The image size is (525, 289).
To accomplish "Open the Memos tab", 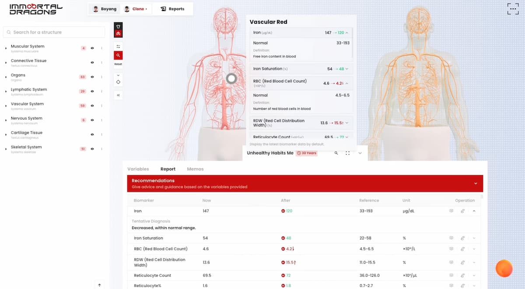I will [195, 169].
